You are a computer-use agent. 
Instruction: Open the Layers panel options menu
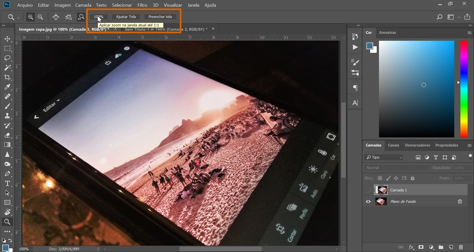tap(469, 145)
